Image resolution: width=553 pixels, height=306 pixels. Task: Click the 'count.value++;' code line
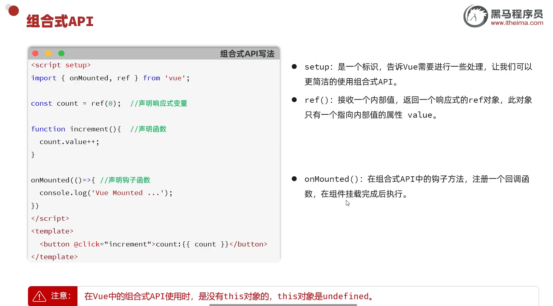tap(69, 142)
